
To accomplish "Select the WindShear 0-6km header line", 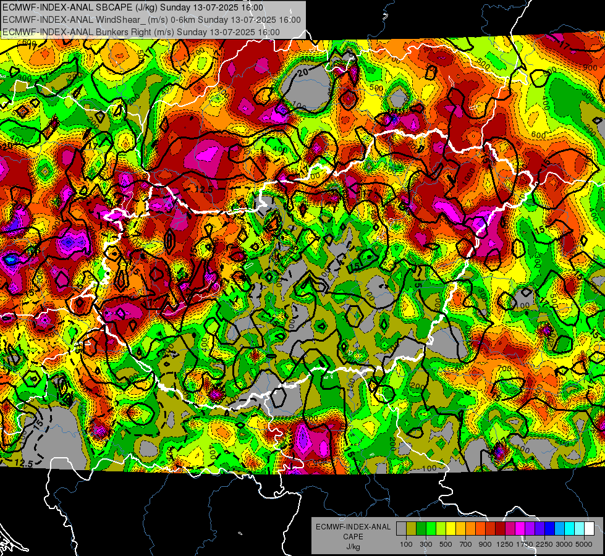I will point(151,20).
